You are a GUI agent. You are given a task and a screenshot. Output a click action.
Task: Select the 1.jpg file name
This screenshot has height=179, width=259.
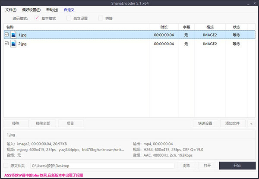click(22, 35)
